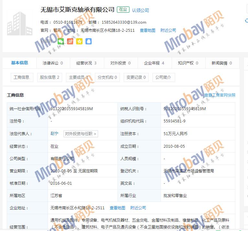Click the 认领公司 link by company name
This screenshot has height=231, width=248.
[x=141, y=10]
